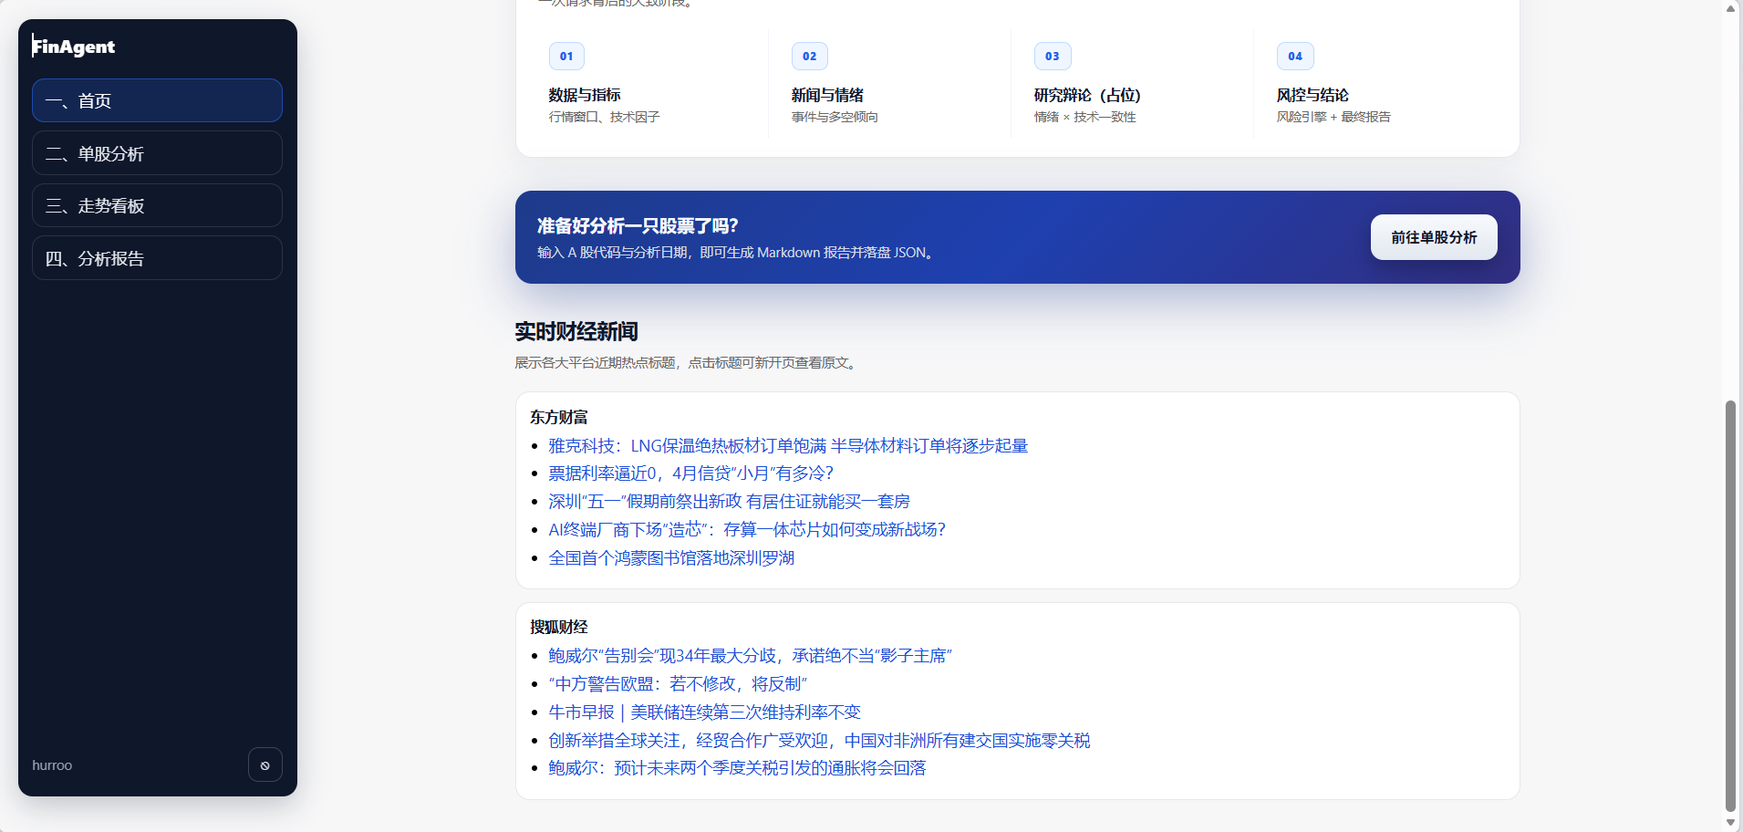Click the 01 step badge
Viewport: 1743px width, 832px height.
[566, 56]
